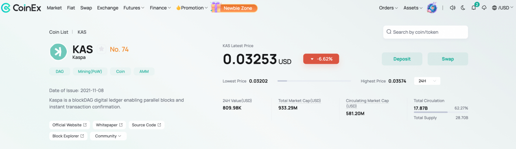Expand the Futures menu
This screenshot has width=516, height=149.
click(134, 8)
